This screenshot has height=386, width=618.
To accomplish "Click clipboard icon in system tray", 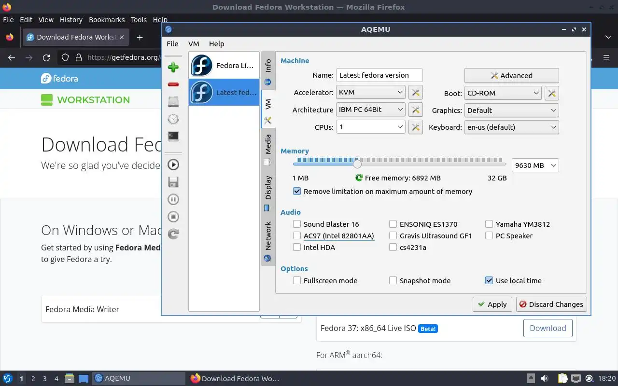I will 562,378.
